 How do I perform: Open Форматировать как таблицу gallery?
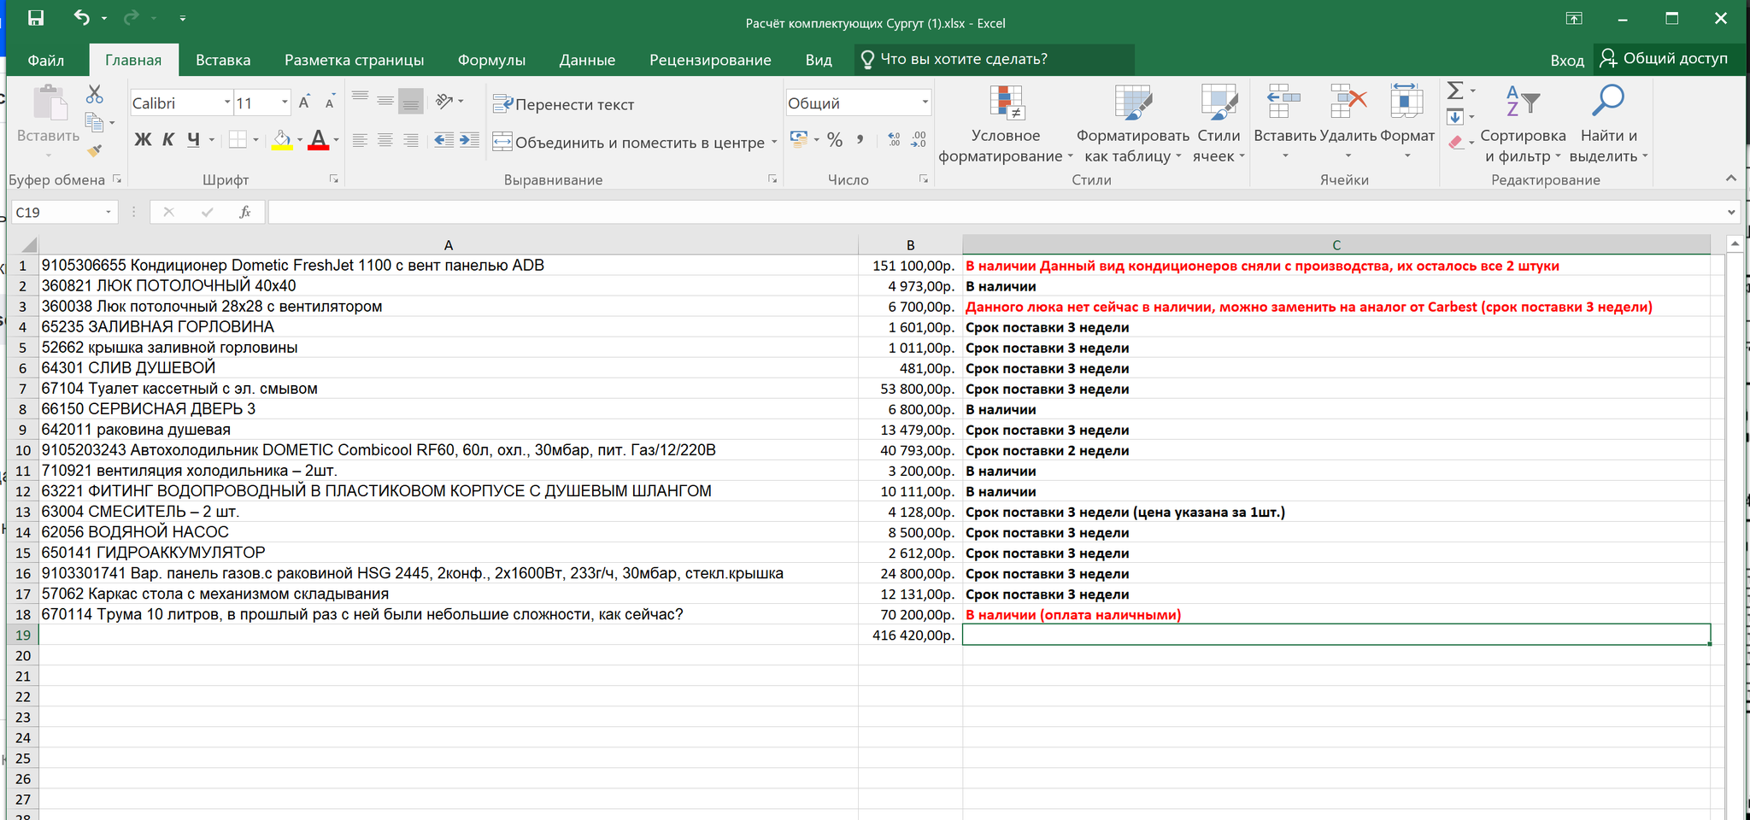(1133, 125)
